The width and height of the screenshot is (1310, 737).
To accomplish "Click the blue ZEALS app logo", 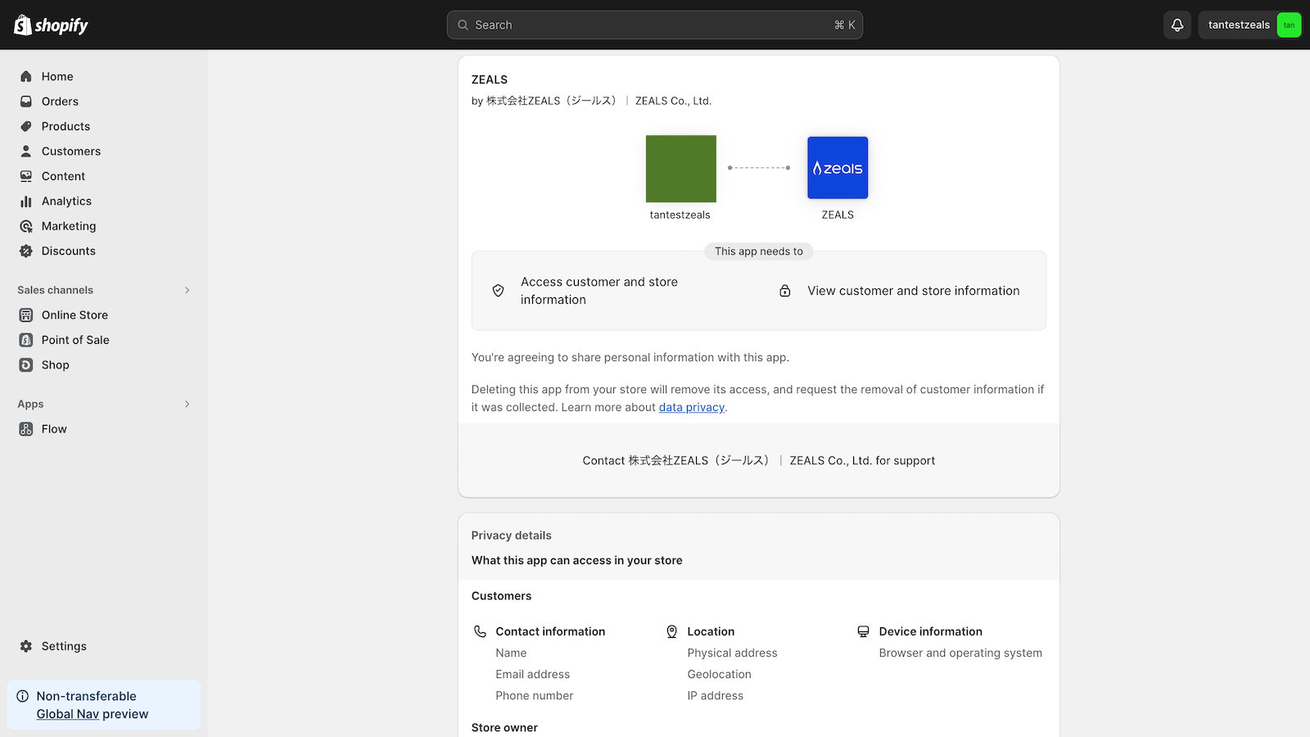I will click(x=838, y=168).
